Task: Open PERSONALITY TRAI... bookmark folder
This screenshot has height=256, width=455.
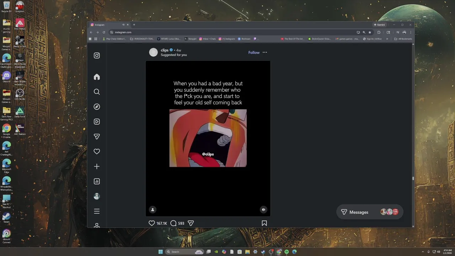Action: (142, 39)
